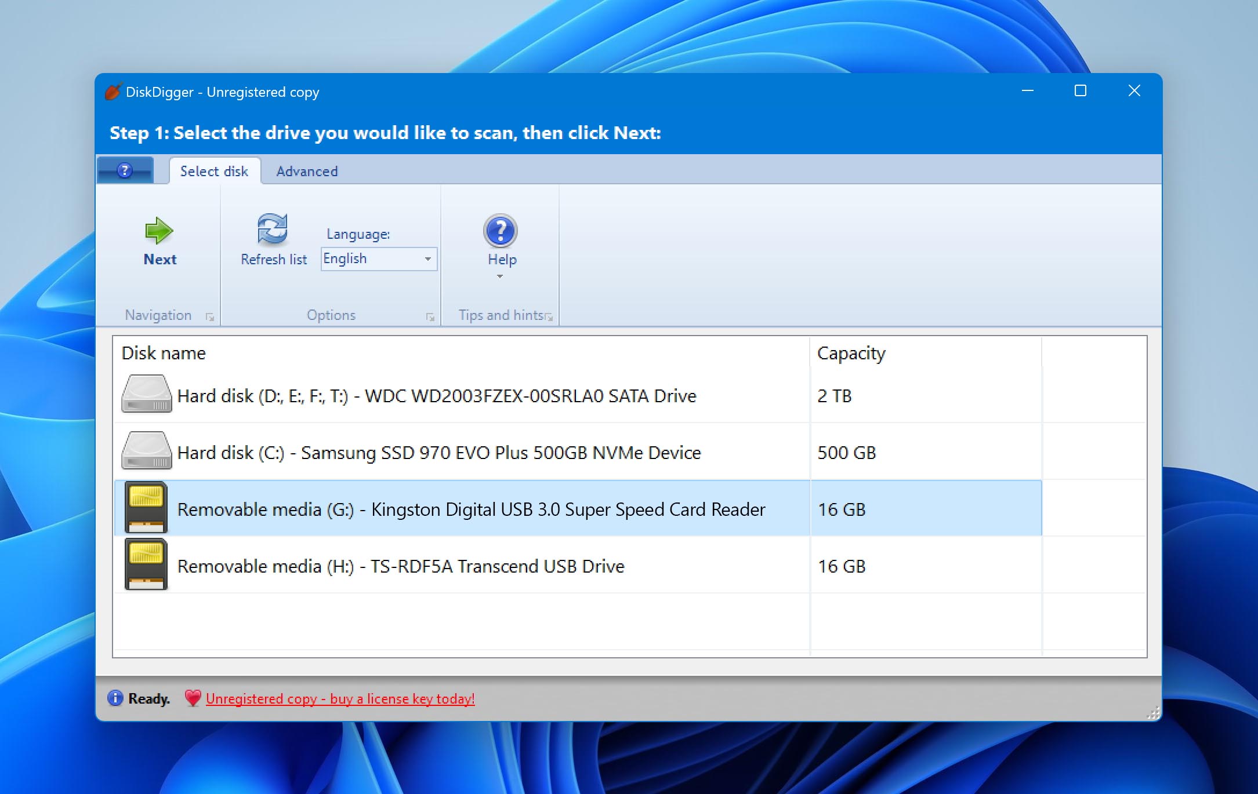Click the window resize grip corner

pyautogui.click(x=1153, y=713)
